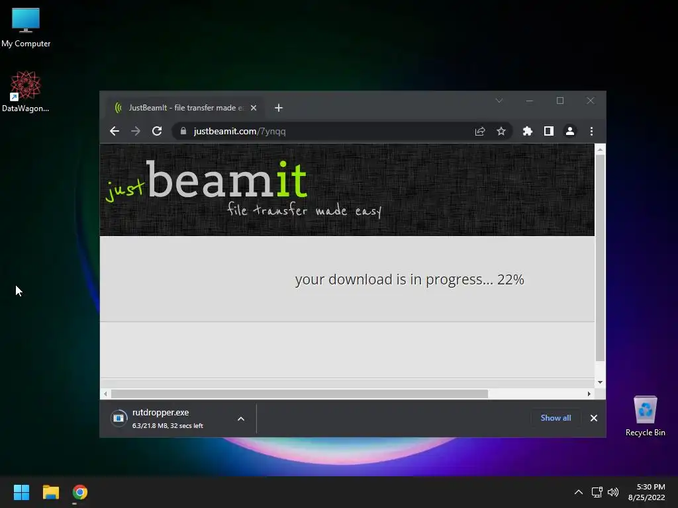Image resolution: width=678 pixels, height=508 pixels.
Task: Bookmark this tab with the star
Action: tap(501, 132)
